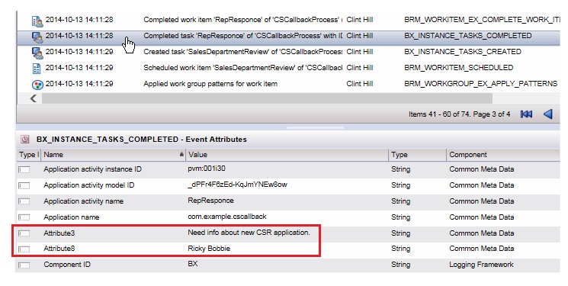Select the 'Application activity model ID' attribute row
This screenshot has height=286, width=568.
(289, 185)
